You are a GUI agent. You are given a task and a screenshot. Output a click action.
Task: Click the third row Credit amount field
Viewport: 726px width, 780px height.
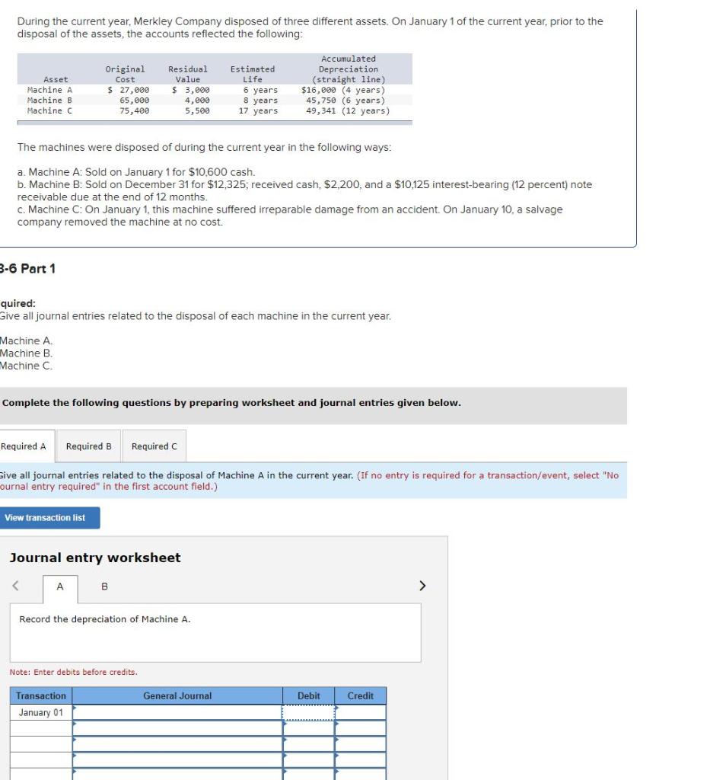[360, 744]
